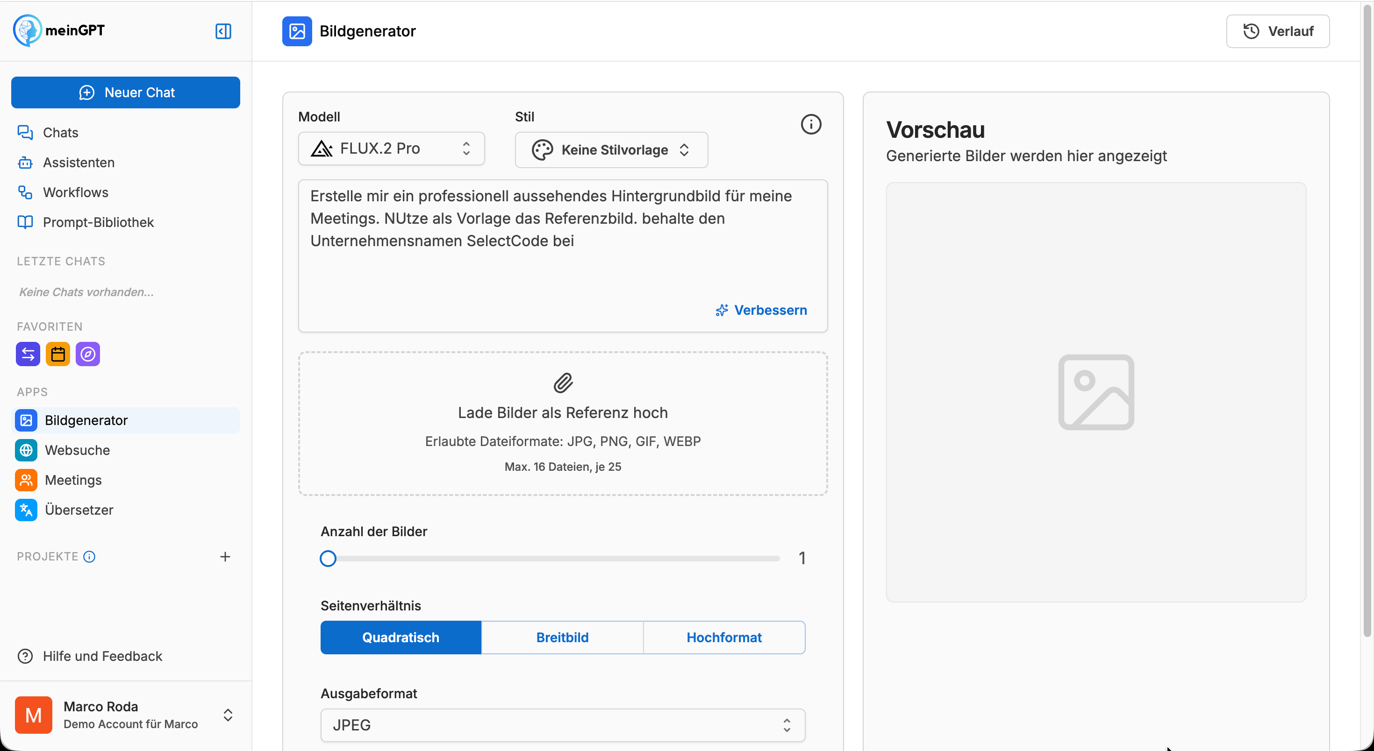1374x751 pixels.
Task: Click the meinGPT logo icon
Action: (x=27, y=30)
